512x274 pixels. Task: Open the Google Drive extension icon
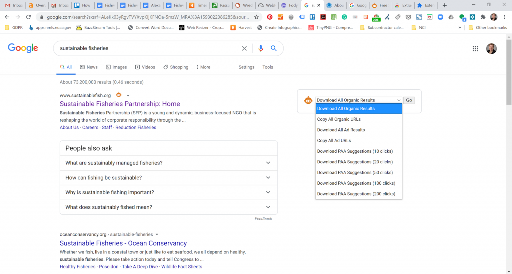tap(451, 17)
